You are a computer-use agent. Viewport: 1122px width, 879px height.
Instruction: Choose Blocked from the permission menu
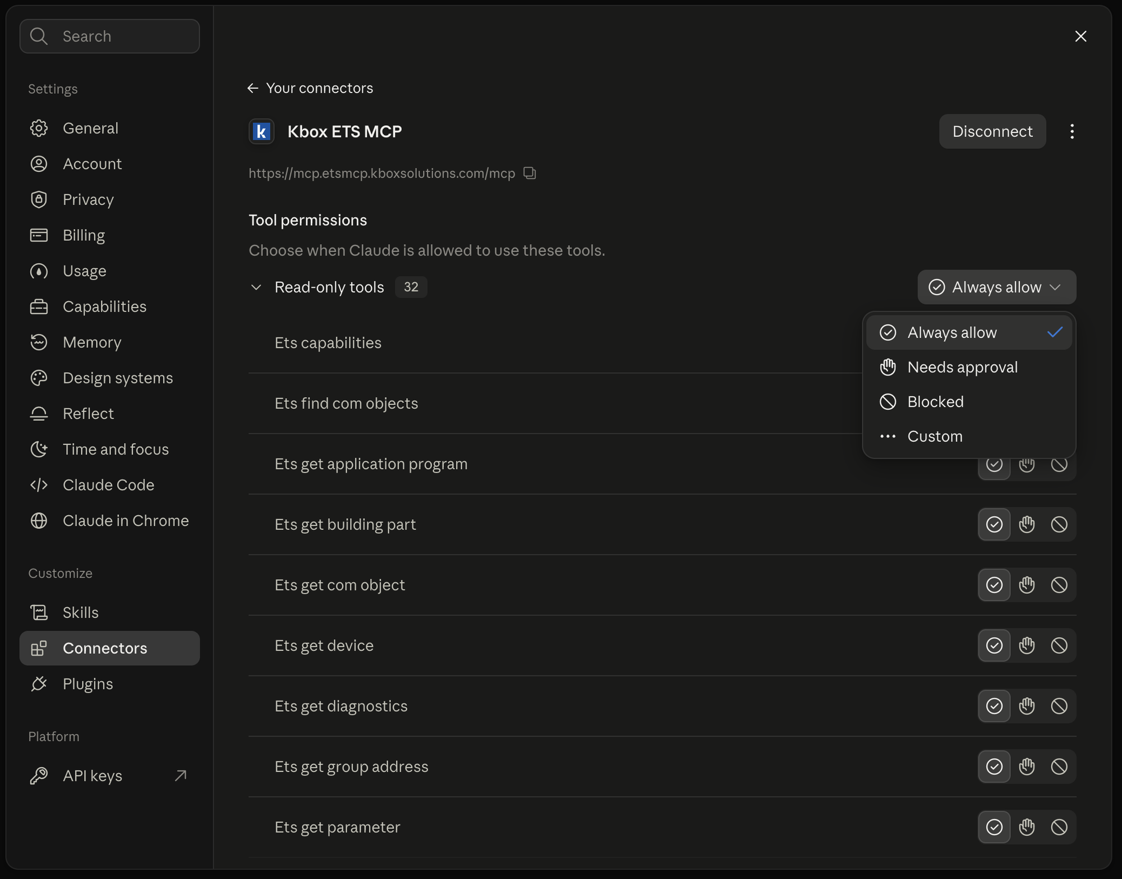coord(969,402)
